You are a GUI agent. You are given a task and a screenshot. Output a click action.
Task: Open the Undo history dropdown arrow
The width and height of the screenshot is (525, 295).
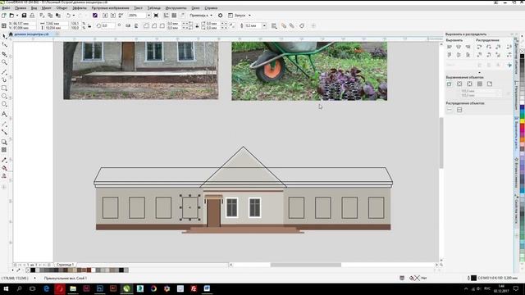pos(74,16)
